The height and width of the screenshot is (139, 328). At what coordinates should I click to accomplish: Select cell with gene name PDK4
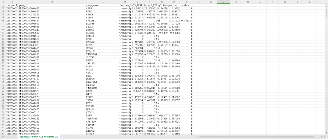(102, 66)
